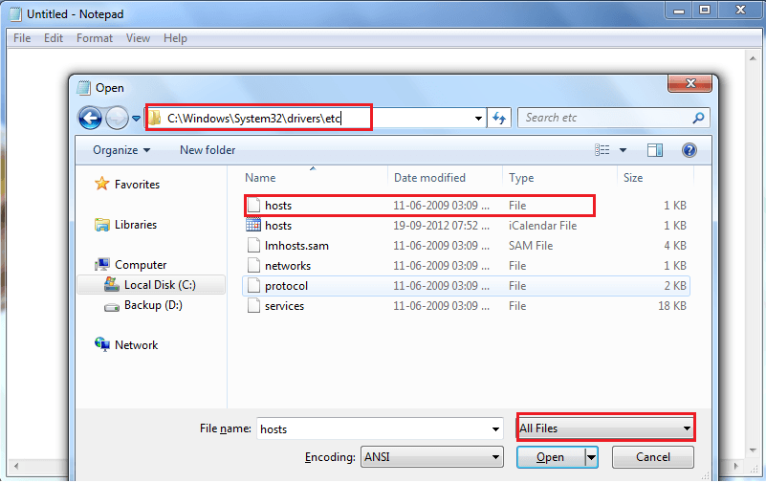
Task: Close the Open dialog
Action: pyautogui.click(x=690, y=83)
